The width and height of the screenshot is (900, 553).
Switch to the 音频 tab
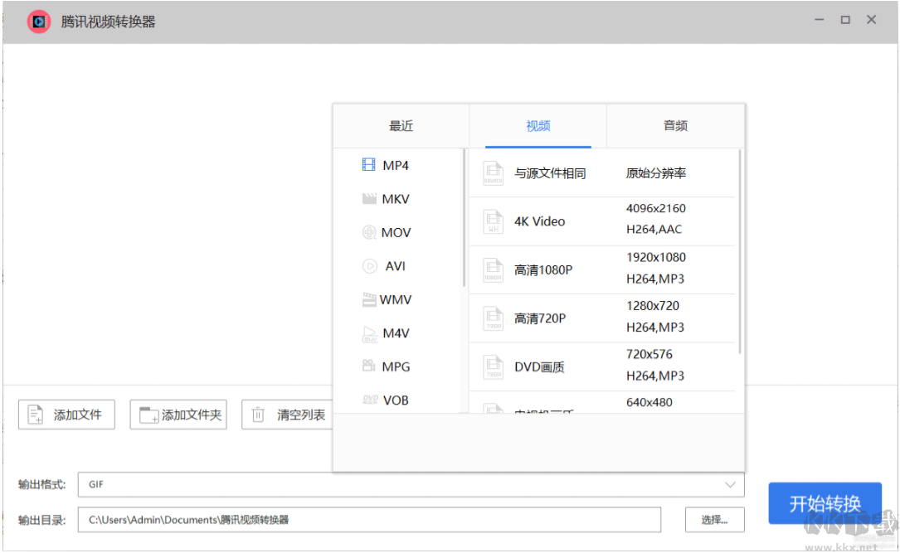click(675, 125)
